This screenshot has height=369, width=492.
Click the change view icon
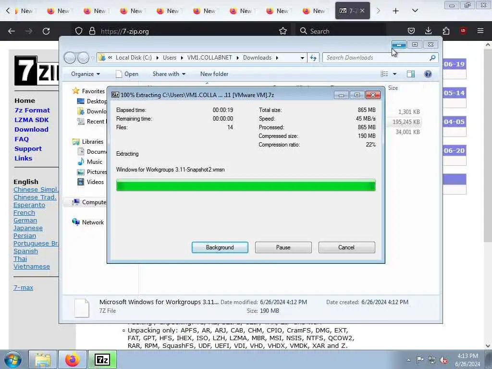click(x=384, y=74)
